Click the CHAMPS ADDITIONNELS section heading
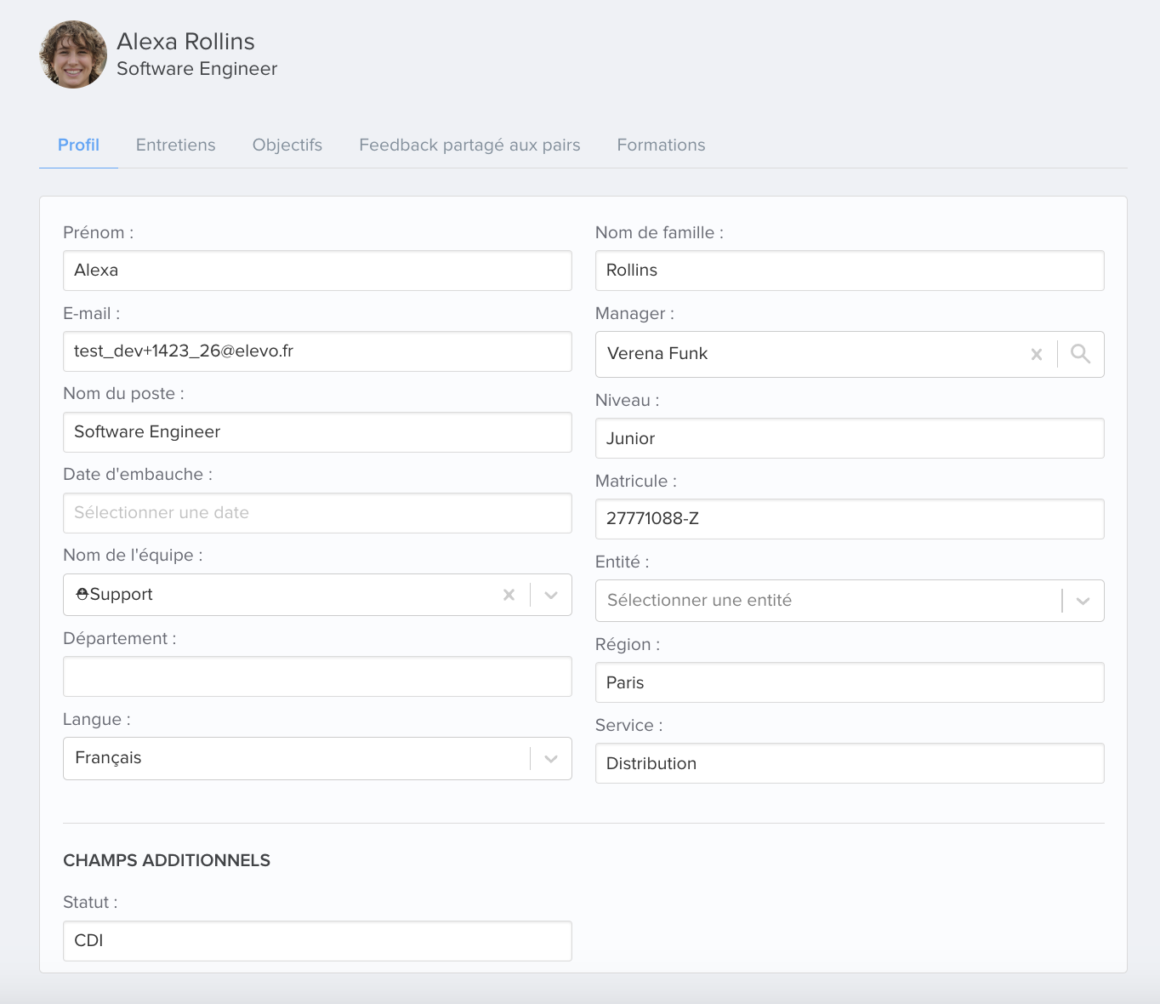The width and height of the screenshot is (1160, 1004). coord(167,860)
